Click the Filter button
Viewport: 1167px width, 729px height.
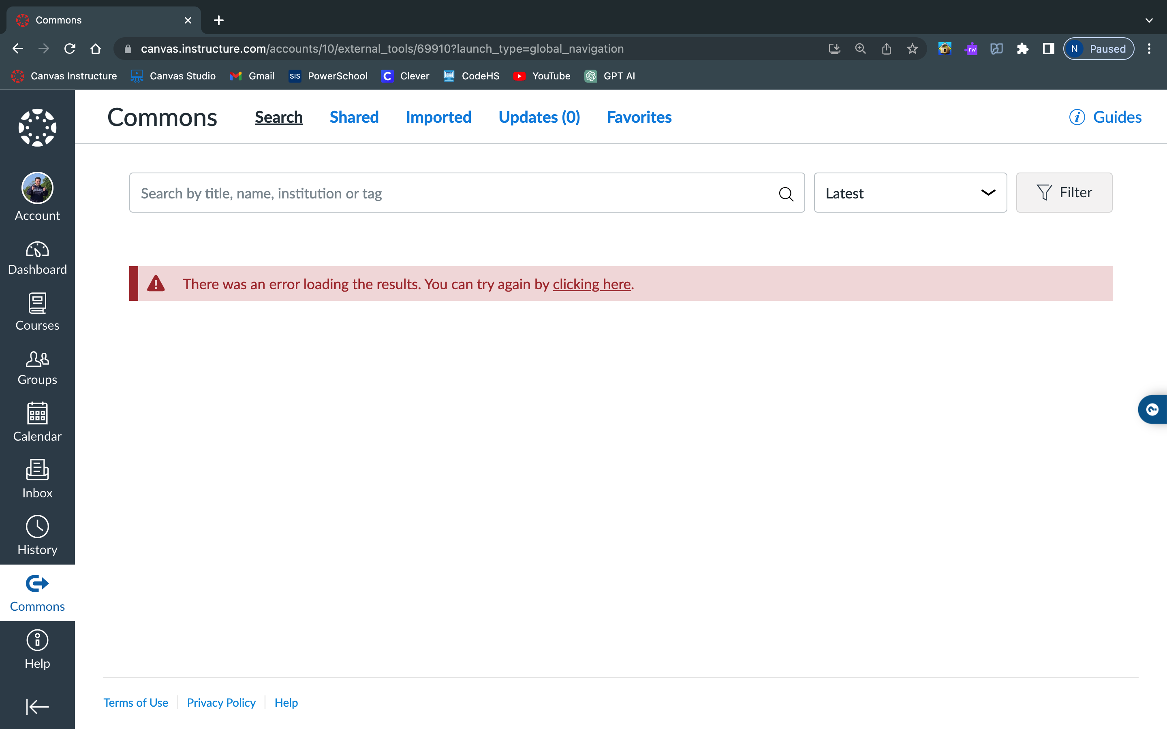1064,193
